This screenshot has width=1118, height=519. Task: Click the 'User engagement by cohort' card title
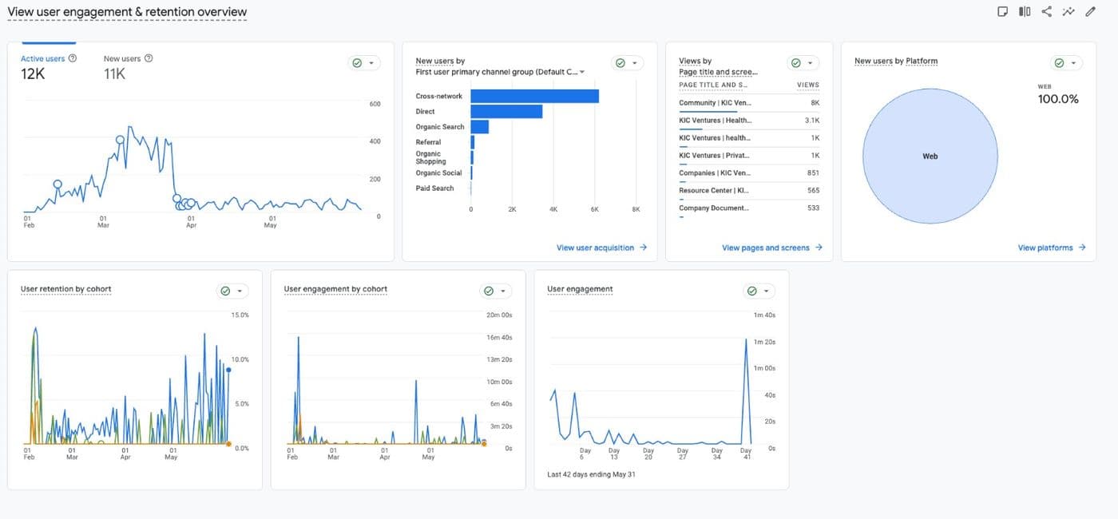(335, 289)
